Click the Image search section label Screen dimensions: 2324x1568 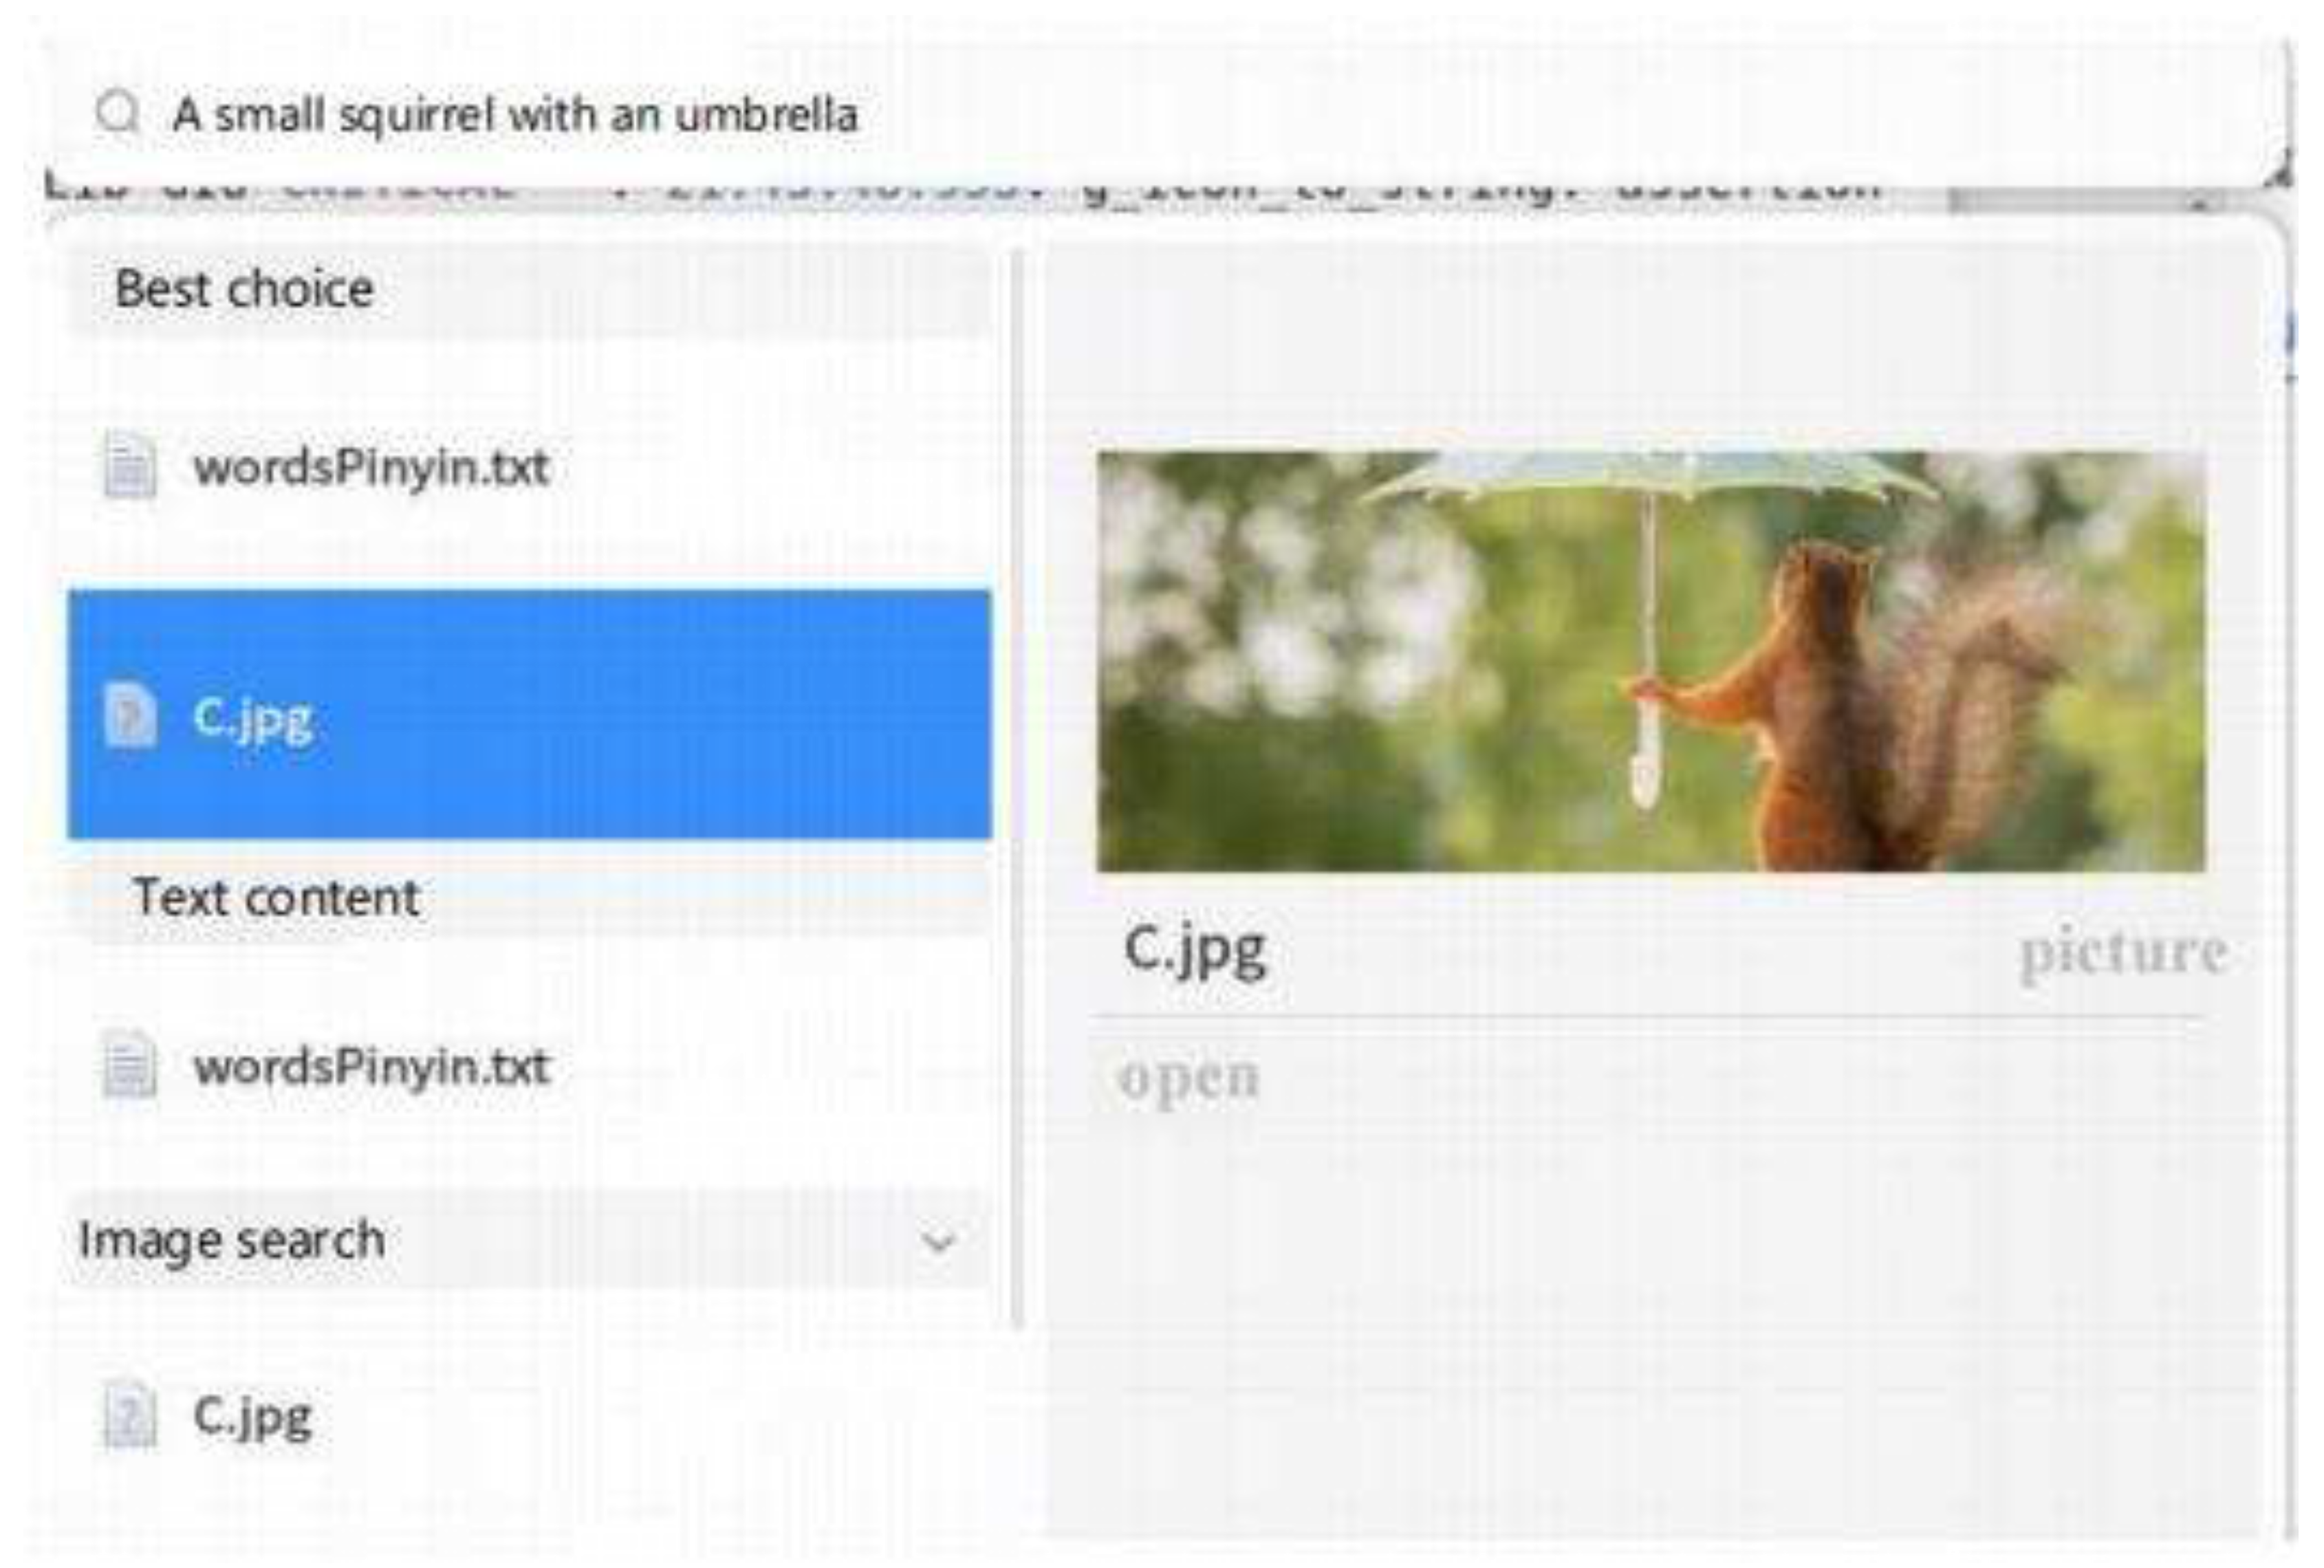(x=232, y=1241)
